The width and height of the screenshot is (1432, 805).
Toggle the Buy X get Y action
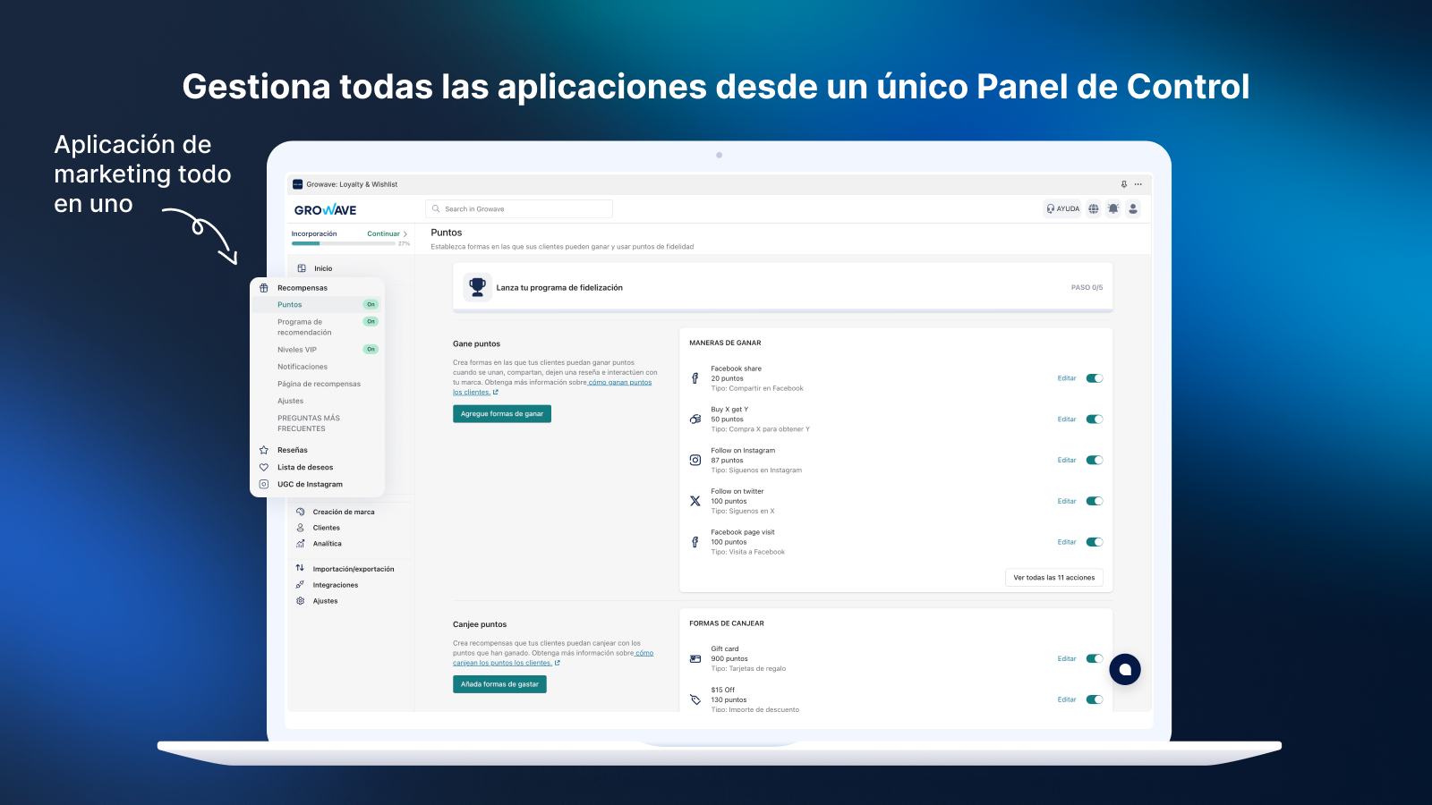coord(1095,419)
